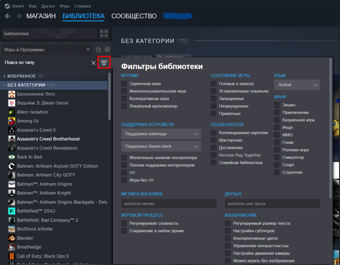Image resolution: width=340 pixels, height=265 pixels.
Task: Clear search with the X icon
Action: coord(93,63)
